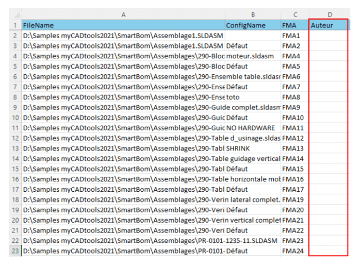Click cell FMA23
The height and width of the screenshot is (266, 360).
295,240
